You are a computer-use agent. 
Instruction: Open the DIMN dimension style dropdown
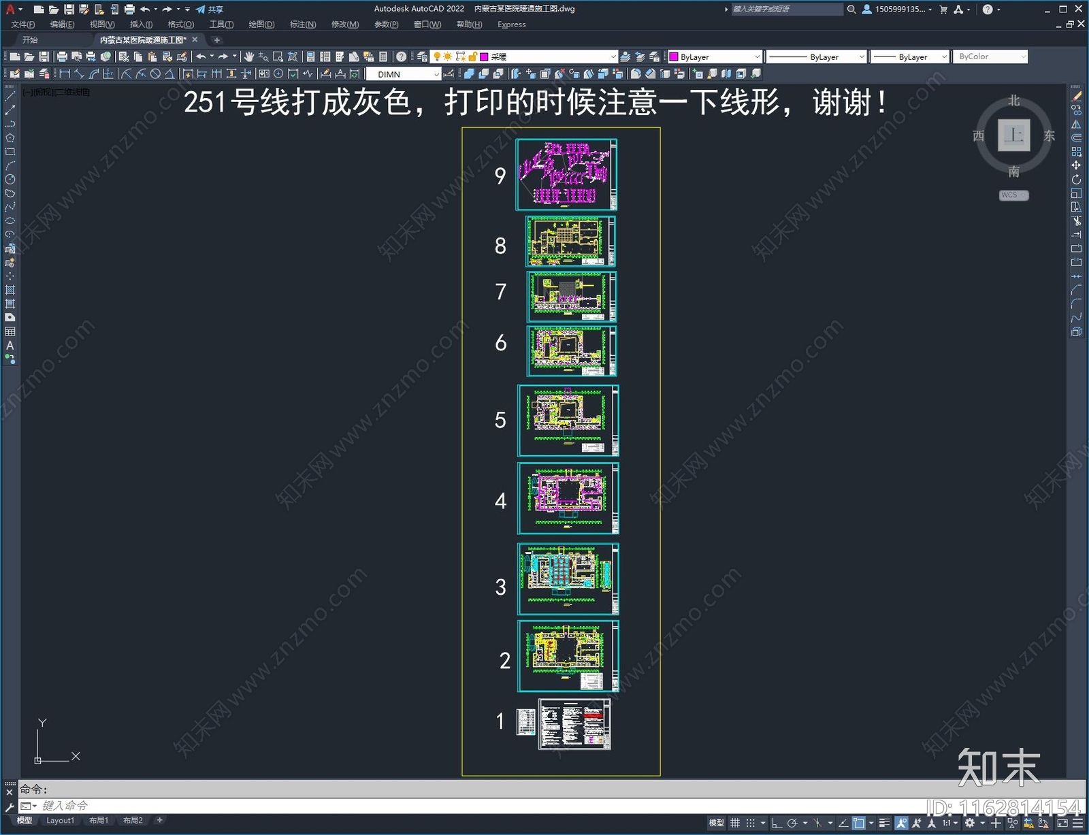click(x=436, y=73)
